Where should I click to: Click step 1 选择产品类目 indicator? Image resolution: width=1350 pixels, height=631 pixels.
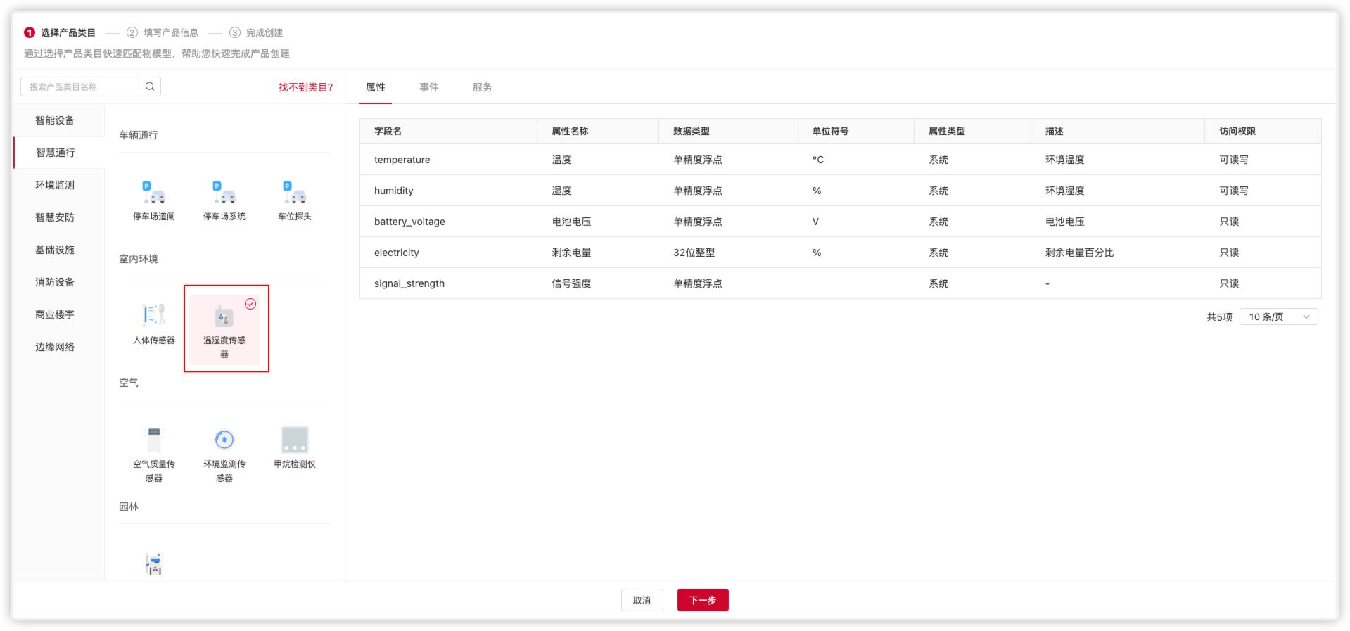coord(60,32)
